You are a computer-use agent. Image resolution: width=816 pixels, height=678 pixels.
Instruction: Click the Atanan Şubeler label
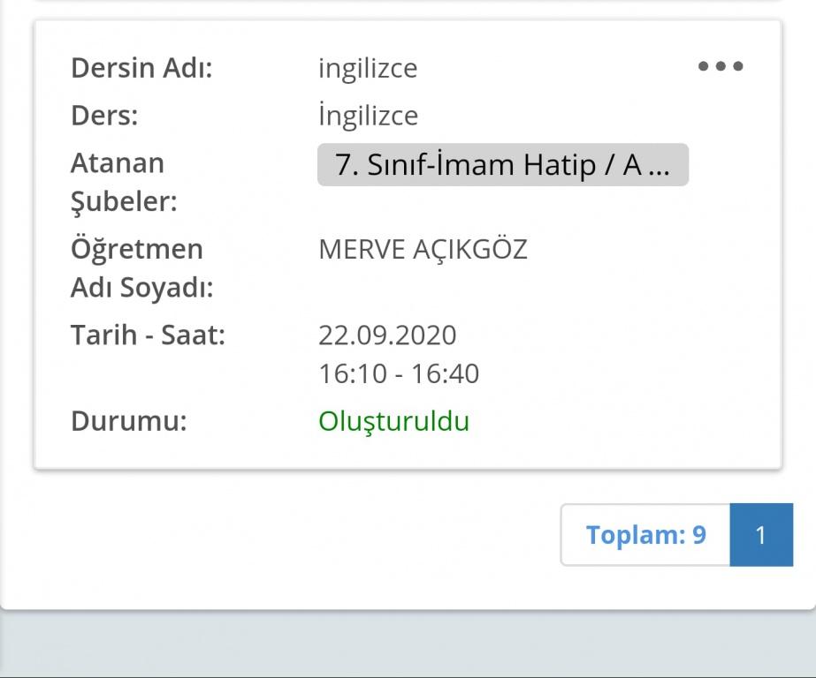point(124,183)
